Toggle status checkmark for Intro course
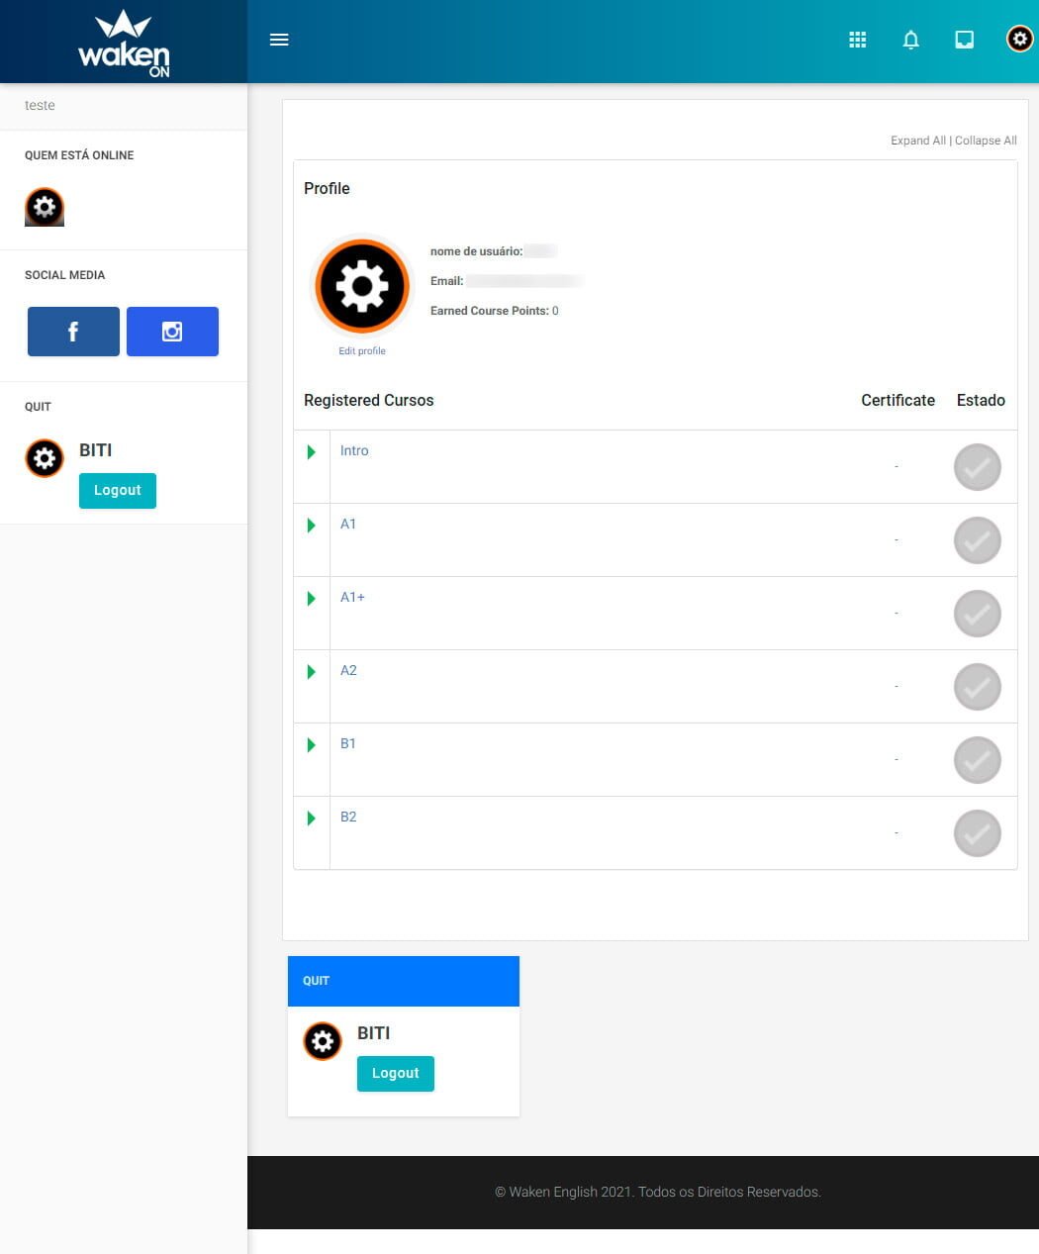 (x=977, y=467)
